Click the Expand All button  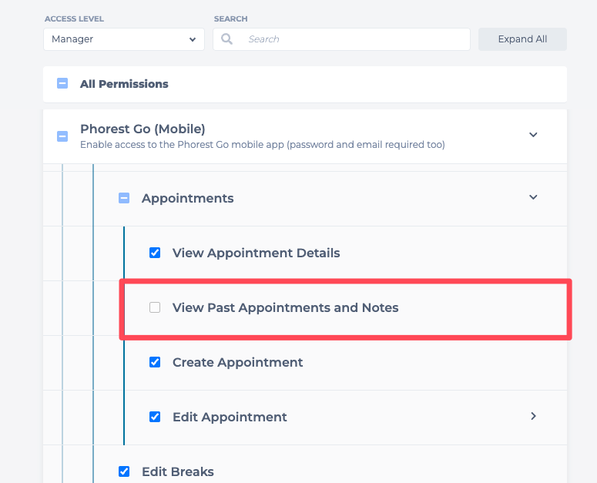click(x=522, y=39)
